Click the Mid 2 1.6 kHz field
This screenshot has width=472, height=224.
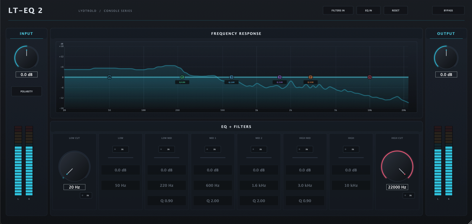tap(259, 185)
